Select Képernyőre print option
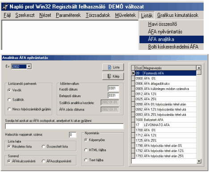This screenshot has width=209, height=172. click(86, 140)
